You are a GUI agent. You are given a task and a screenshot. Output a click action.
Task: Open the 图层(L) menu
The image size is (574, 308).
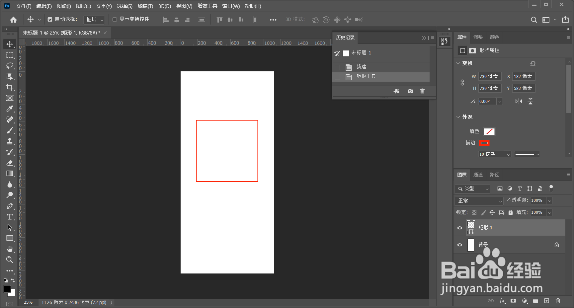point(83,6)
